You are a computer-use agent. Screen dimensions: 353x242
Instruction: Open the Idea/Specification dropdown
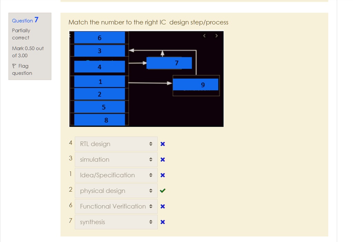[x=116, y=175]
